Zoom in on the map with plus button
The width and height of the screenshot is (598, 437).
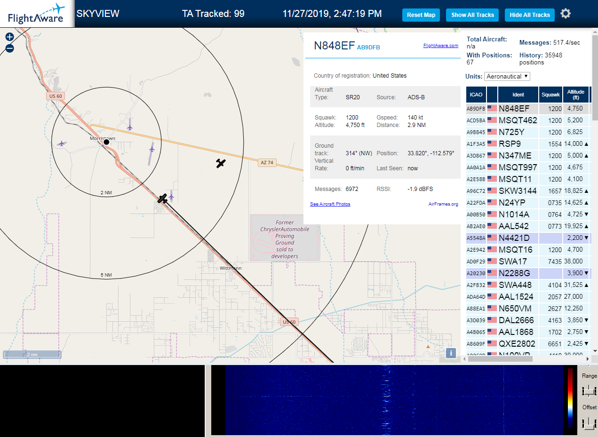(9, 37)
